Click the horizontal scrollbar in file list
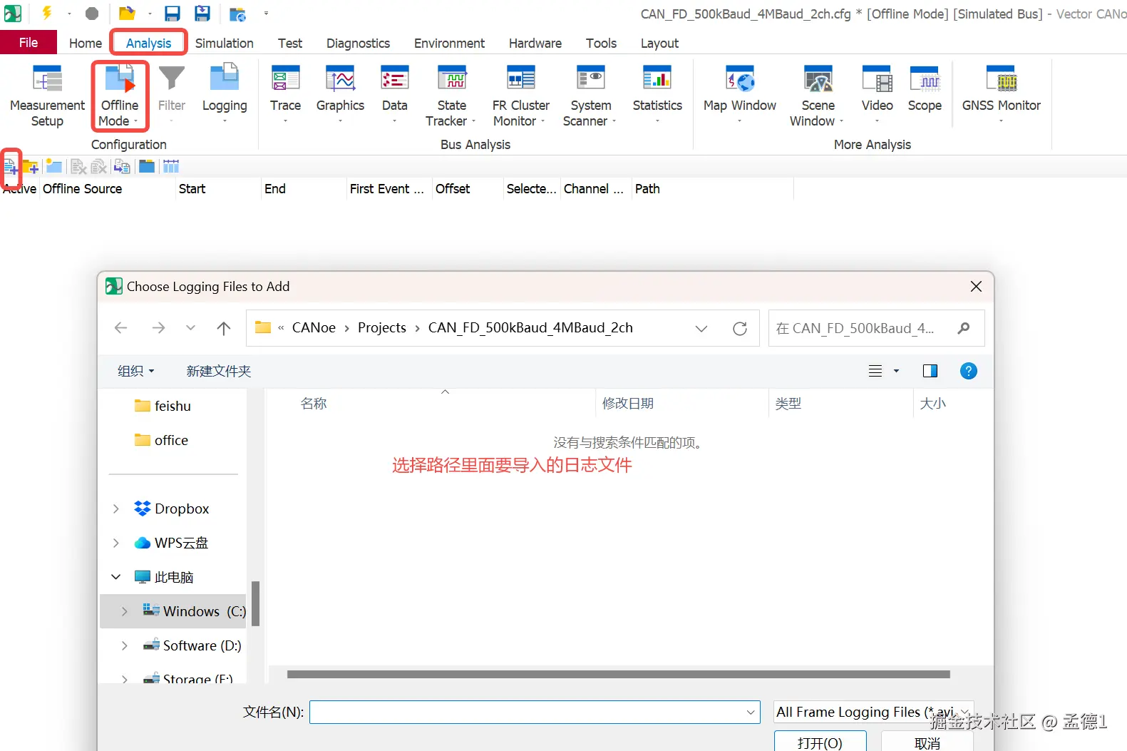1127x751 pixels. pyautogui.click(x=618, y=674)
